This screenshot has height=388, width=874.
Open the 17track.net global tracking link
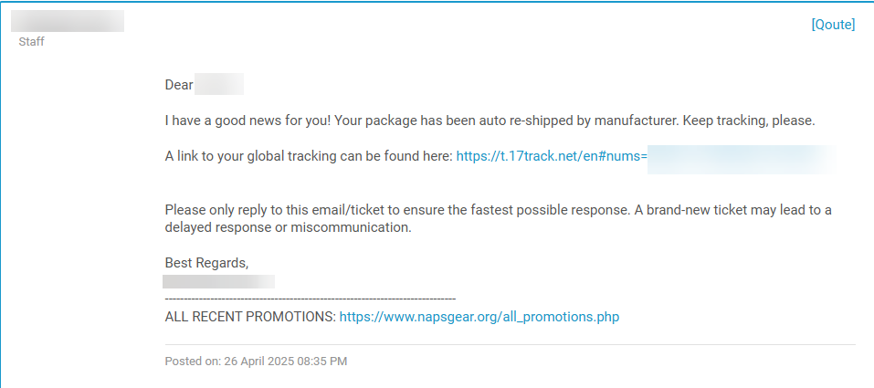tap(552, 156)
